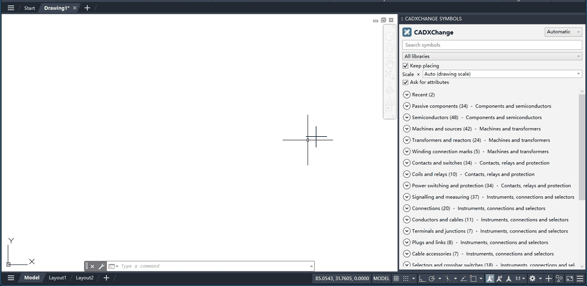
Task: Uncheck the Ask for attributes checkbox
Action: point(406,82)
